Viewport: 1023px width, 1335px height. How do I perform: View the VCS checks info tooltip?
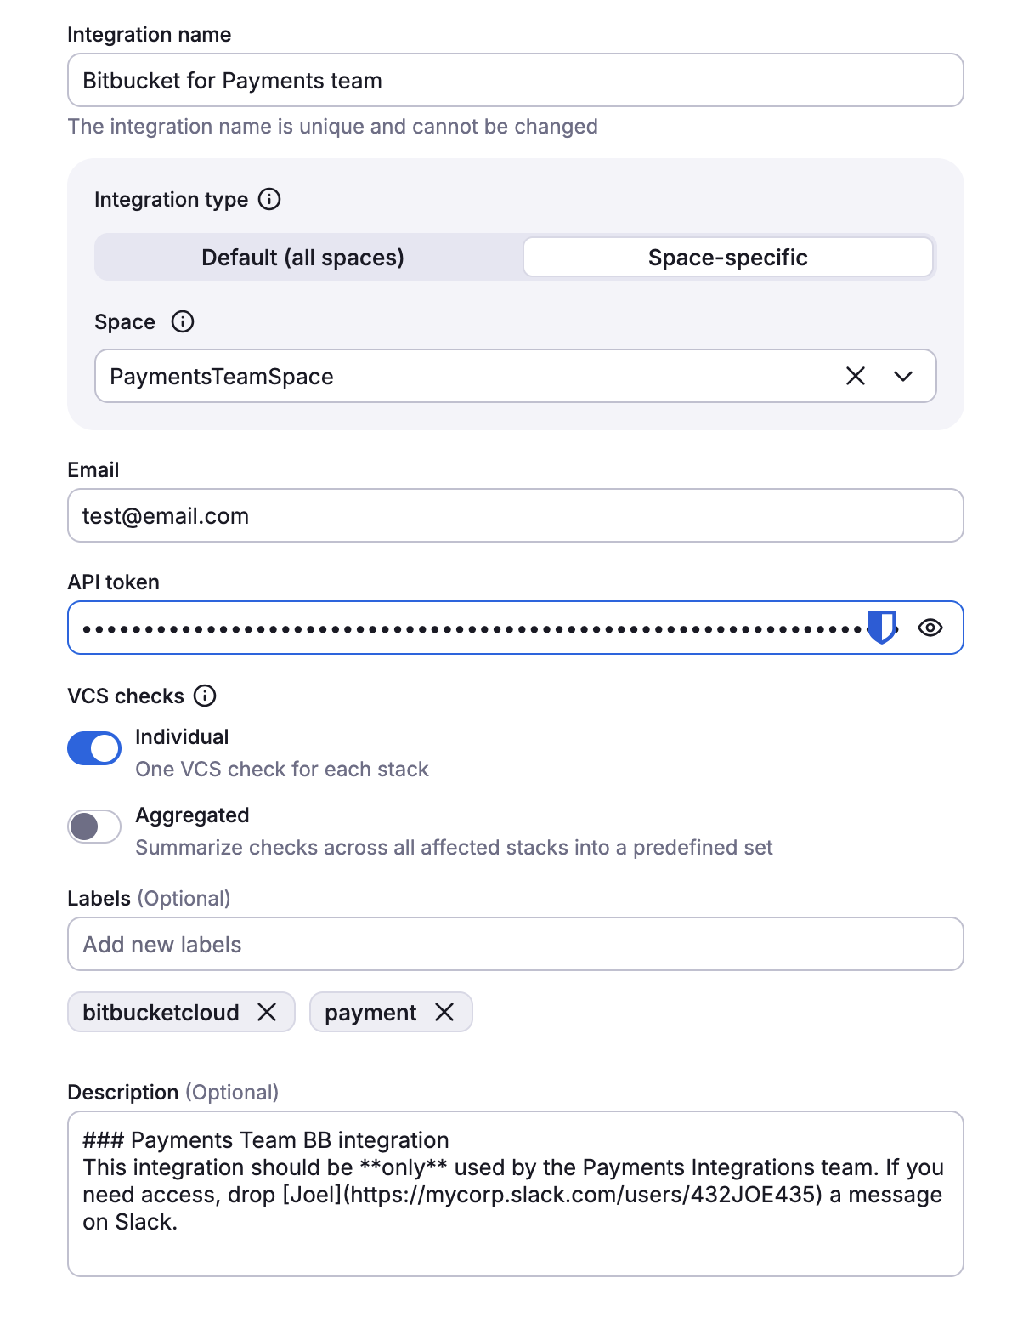click(x=204, y=696)
